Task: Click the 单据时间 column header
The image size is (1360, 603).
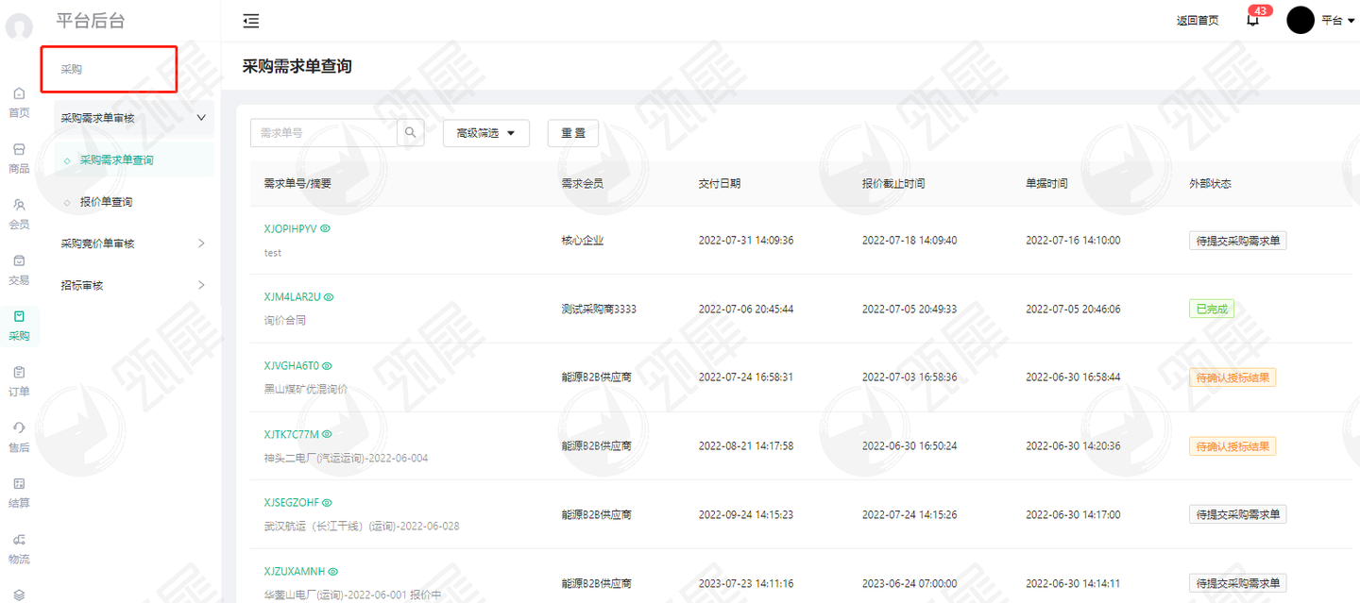Action: coord(1046,183)
